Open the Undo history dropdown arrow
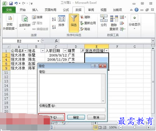Viewport: 156px width, 131px height. pos(20,3)
